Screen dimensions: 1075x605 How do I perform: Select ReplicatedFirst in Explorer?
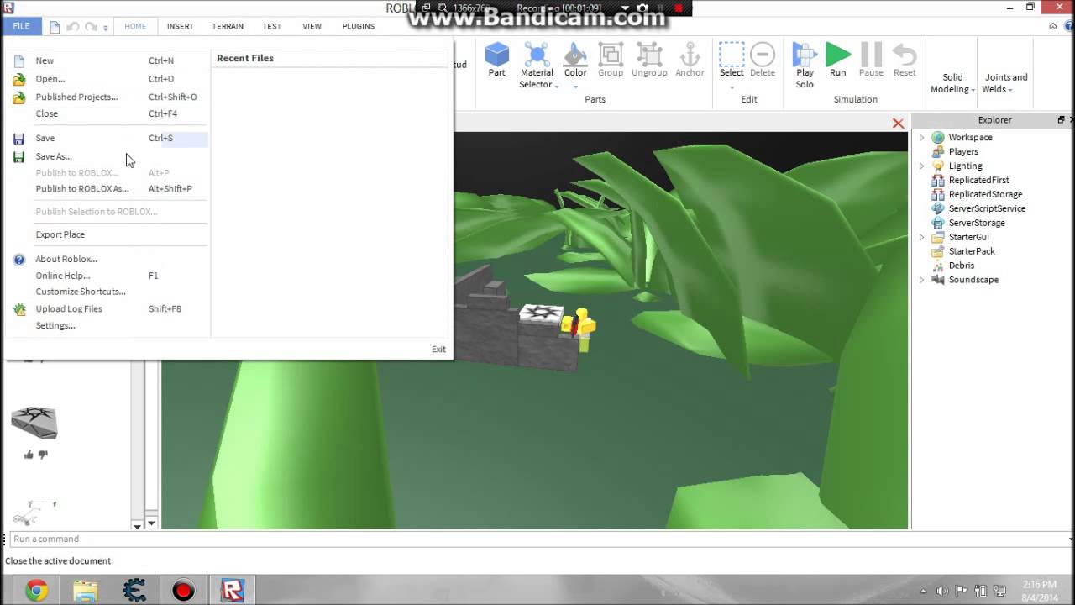(978, 180)
